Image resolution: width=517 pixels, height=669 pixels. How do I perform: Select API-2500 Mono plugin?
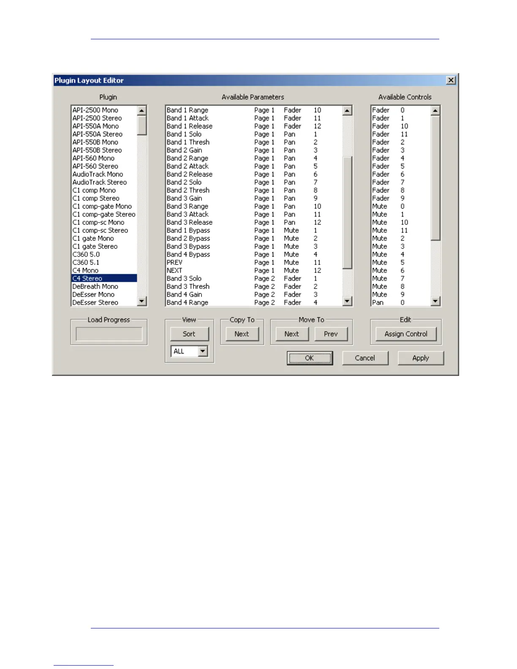pyautogui.click(x=104, y=110)
